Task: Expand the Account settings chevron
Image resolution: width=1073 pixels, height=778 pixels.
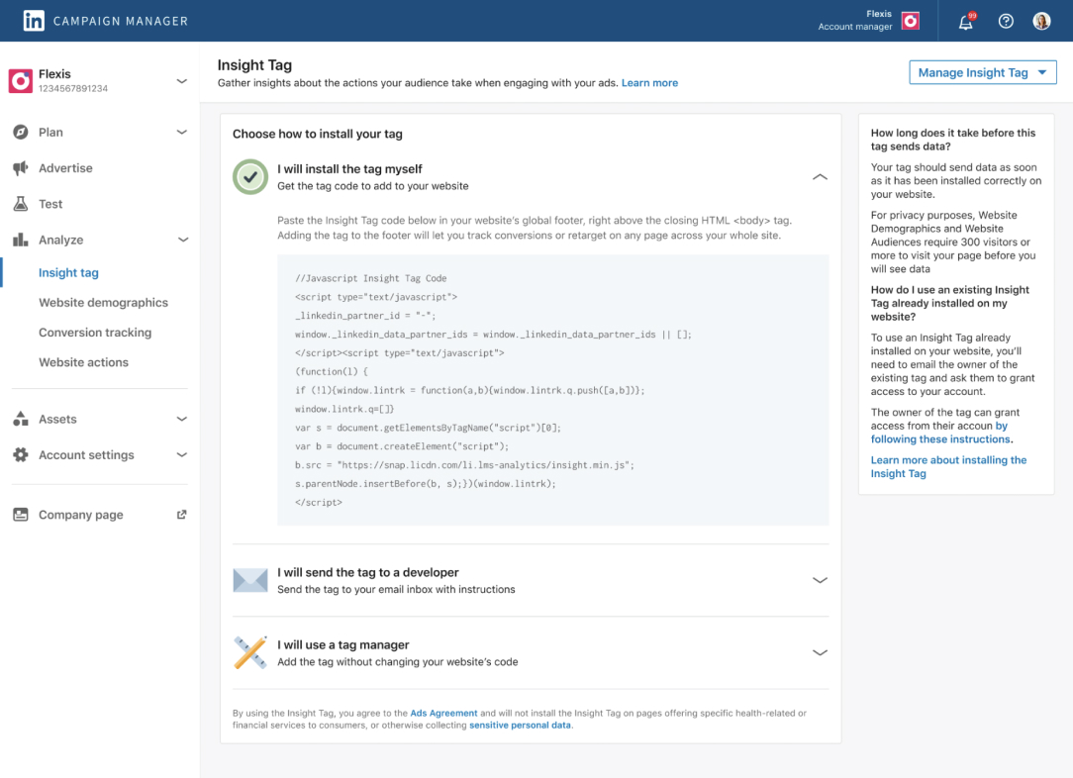Action: [181, 454]
